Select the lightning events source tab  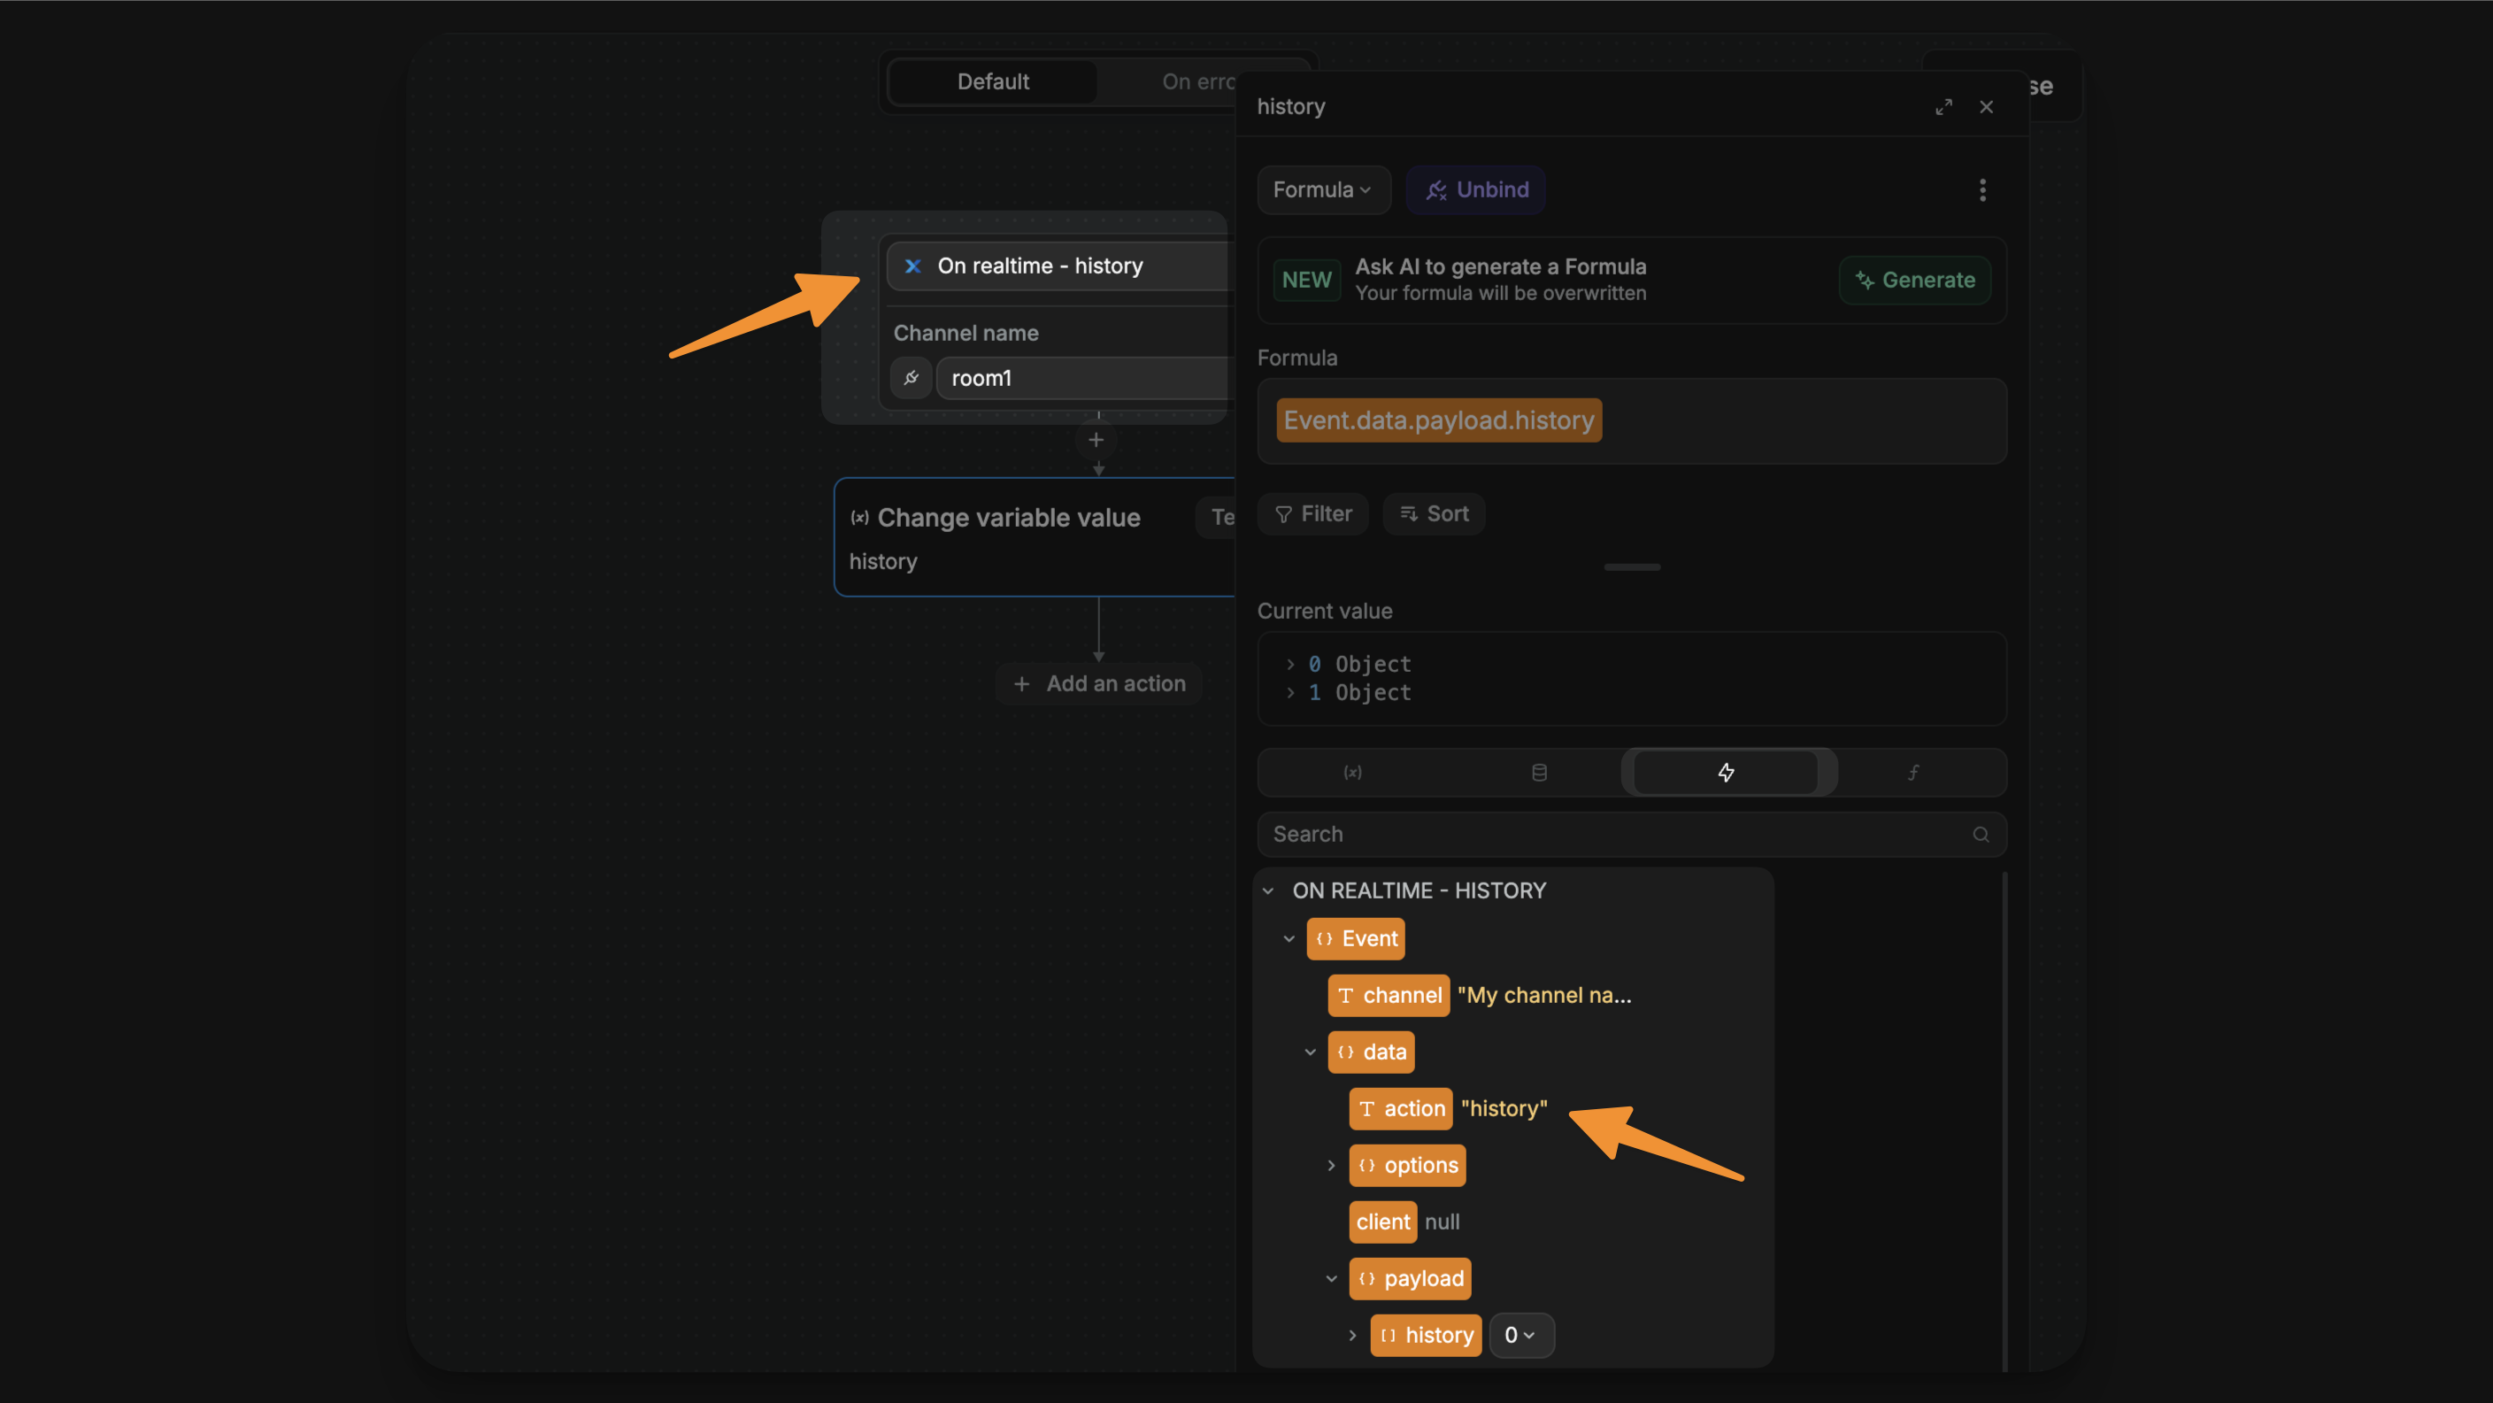pos(1727,773)
